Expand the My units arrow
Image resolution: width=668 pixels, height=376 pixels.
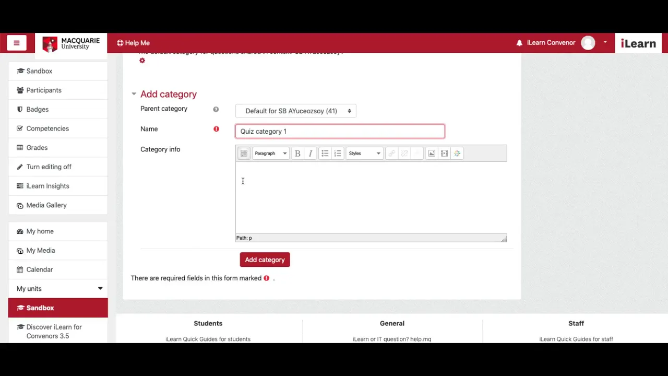[x=100, y=289]
